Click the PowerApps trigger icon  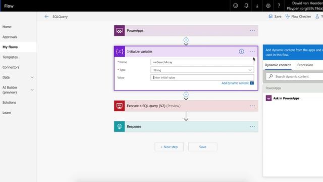[119, 30]
